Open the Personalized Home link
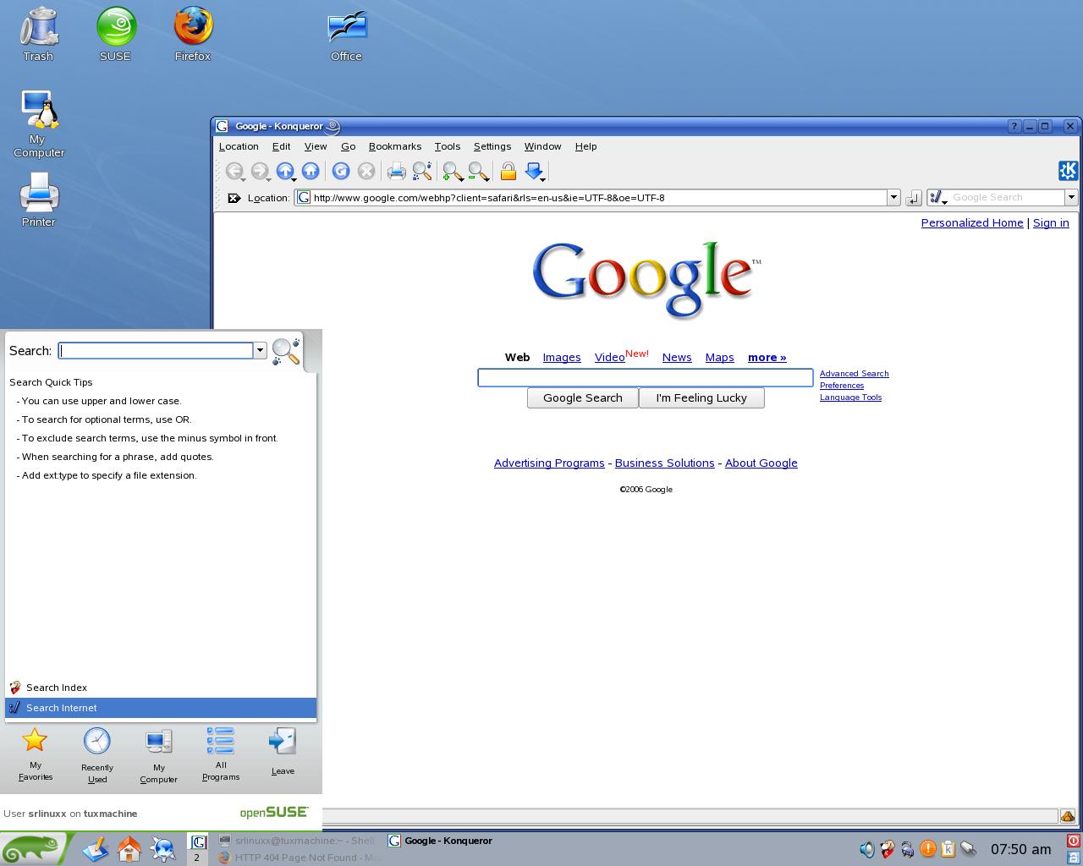 pos(972,223)
